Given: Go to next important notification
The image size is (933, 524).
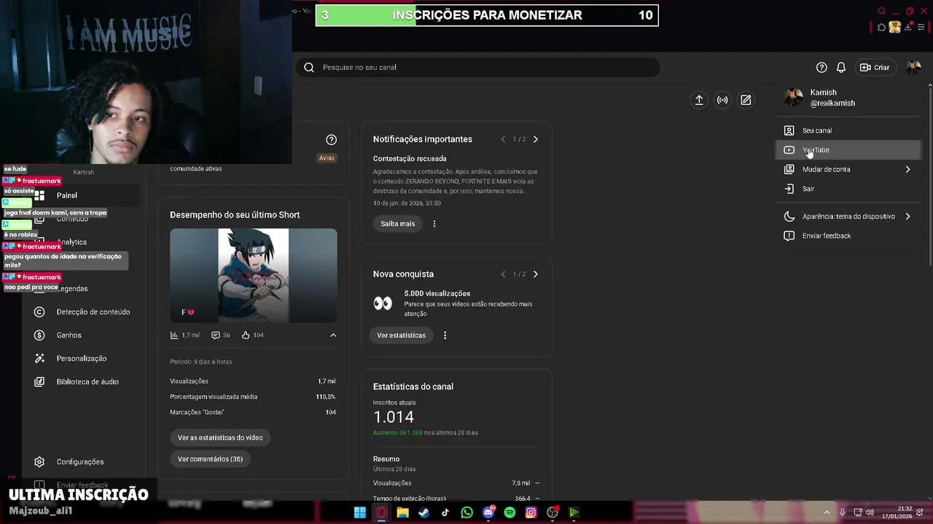Looking at the screenshot, I should tap(536, 139).
